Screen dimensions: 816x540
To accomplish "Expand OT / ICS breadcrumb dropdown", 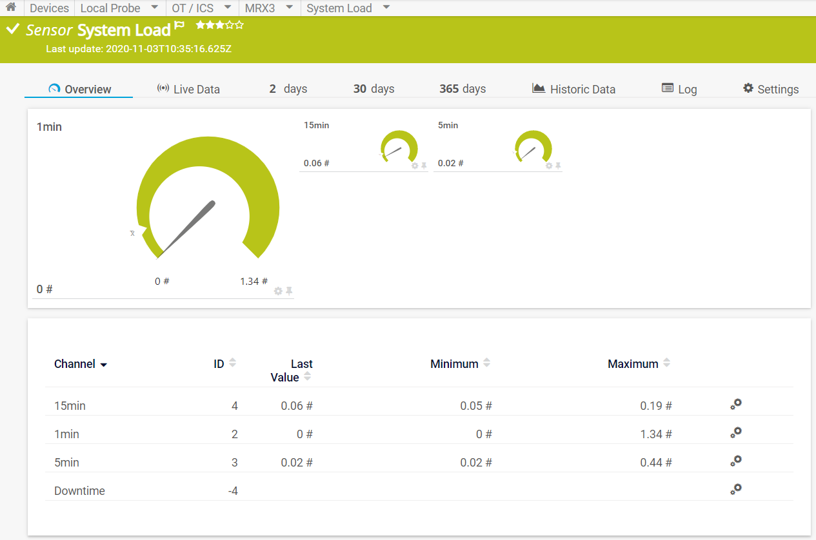I will click(x=228, y=8).
